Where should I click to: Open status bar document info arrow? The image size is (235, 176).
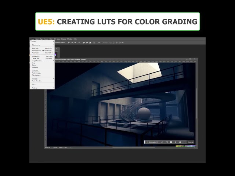(x=71, y=148)
